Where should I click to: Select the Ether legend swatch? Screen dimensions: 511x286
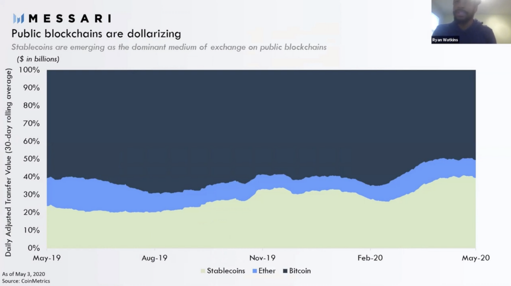pyautogui.click(x=254, y=271)
